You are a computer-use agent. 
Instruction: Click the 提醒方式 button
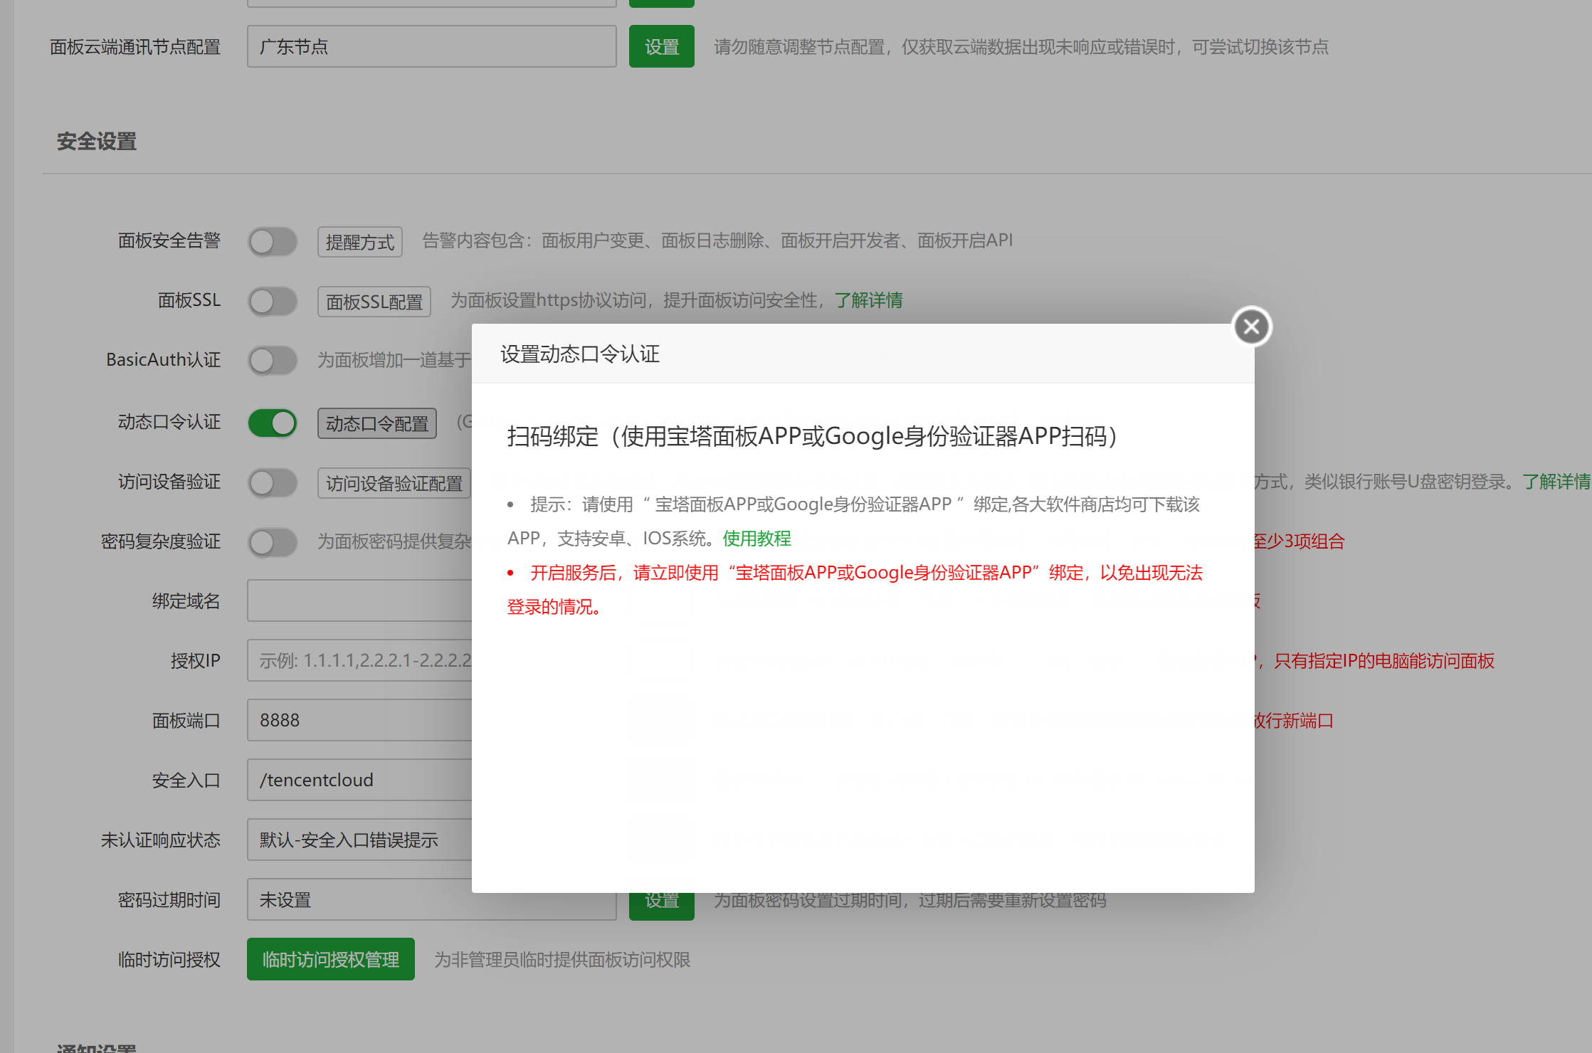360,242
